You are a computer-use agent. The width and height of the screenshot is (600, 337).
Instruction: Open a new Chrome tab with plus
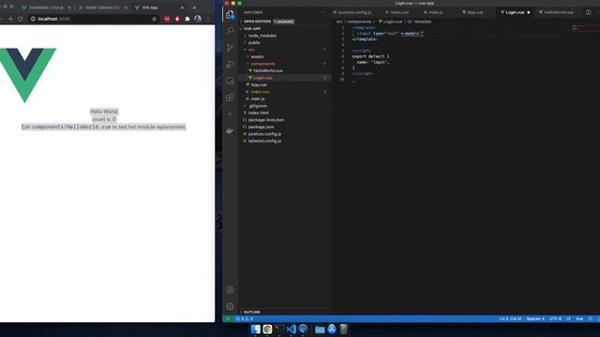(x=194, y=7)
